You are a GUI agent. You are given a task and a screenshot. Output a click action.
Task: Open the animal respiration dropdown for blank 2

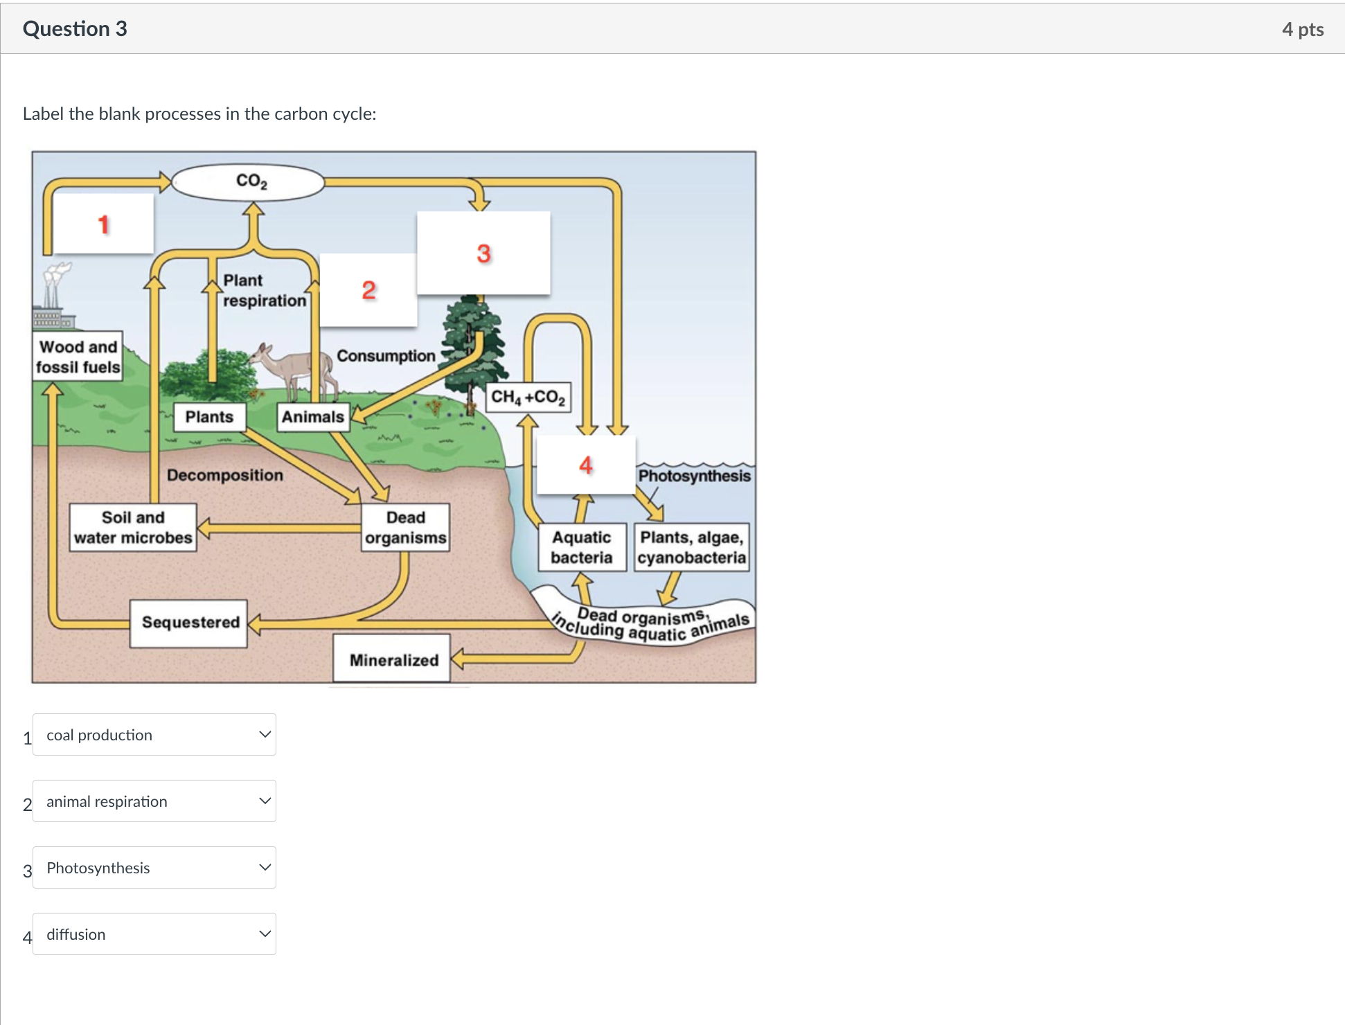pos(154,801)
